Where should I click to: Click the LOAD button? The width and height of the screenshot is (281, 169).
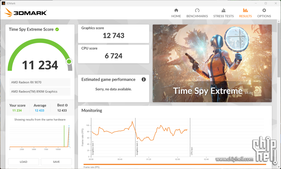point(24,162)
